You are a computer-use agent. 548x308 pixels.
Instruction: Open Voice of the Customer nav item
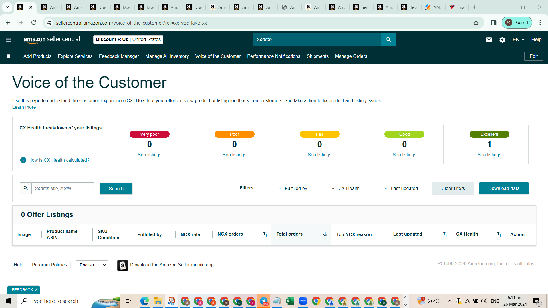218,56
